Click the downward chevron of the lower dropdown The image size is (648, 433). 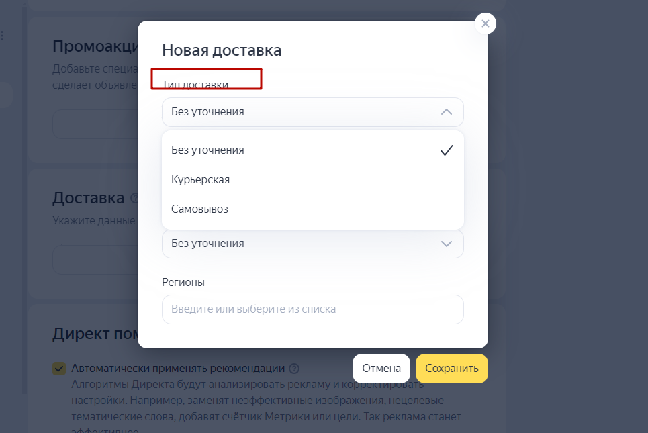click(447, 244)
